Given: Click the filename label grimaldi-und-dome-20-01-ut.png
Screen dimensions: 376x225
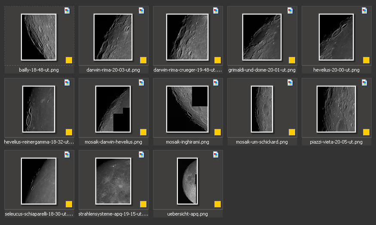Looking at the screenshot, I should [262, 70].
